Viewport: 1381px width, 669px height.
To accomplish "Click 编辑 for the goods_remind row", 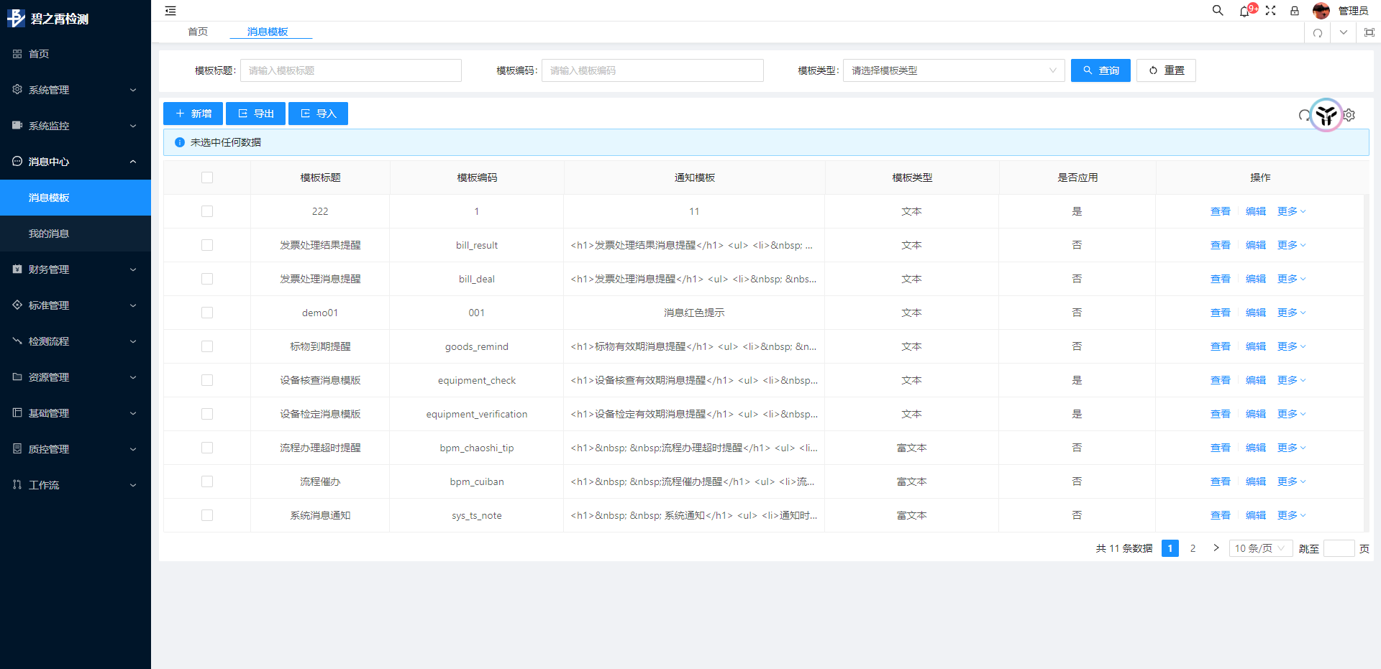I will tap(1256, 346).
